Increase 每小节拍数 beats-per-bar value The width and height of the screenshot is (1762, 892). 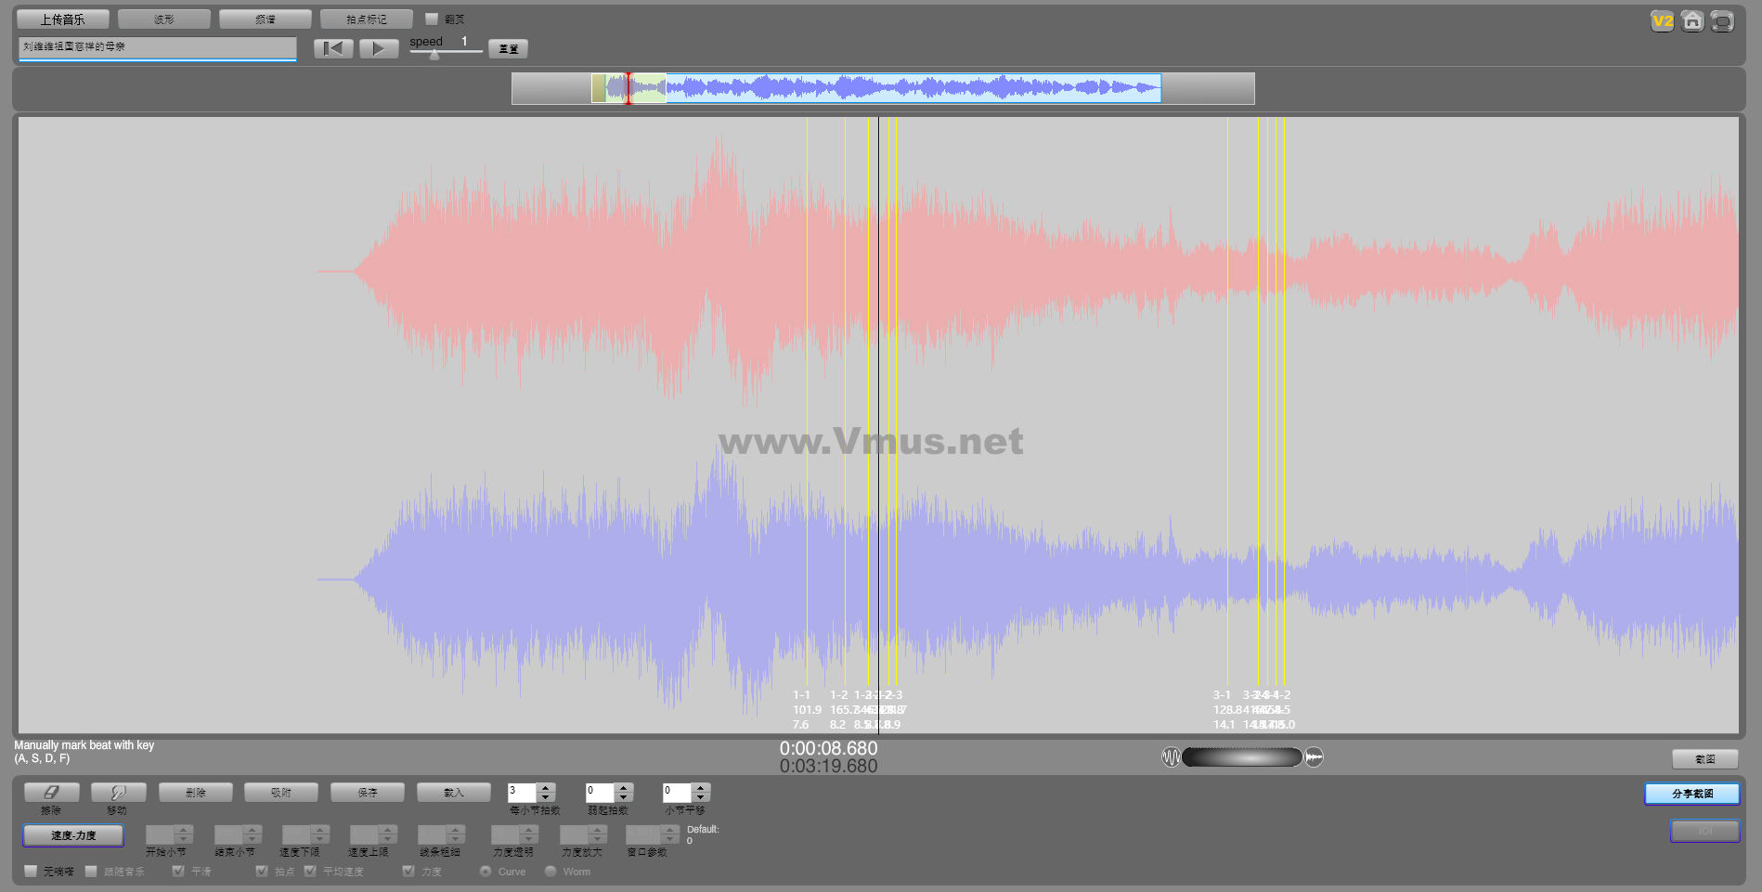tap(546, 788)
